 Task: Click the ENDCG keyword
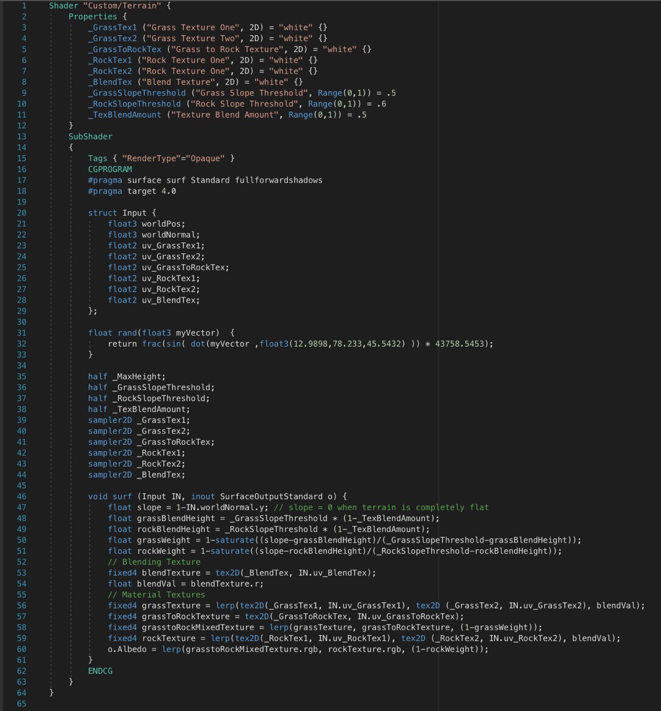coord(100,671)
